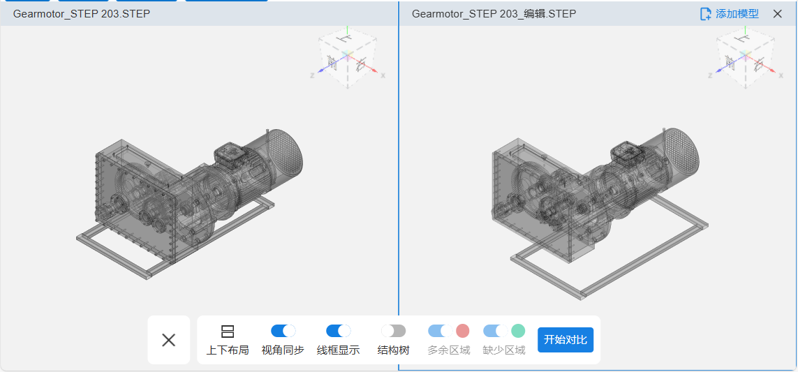Disable the 视角同步 view sync toggle

(283, 331)
